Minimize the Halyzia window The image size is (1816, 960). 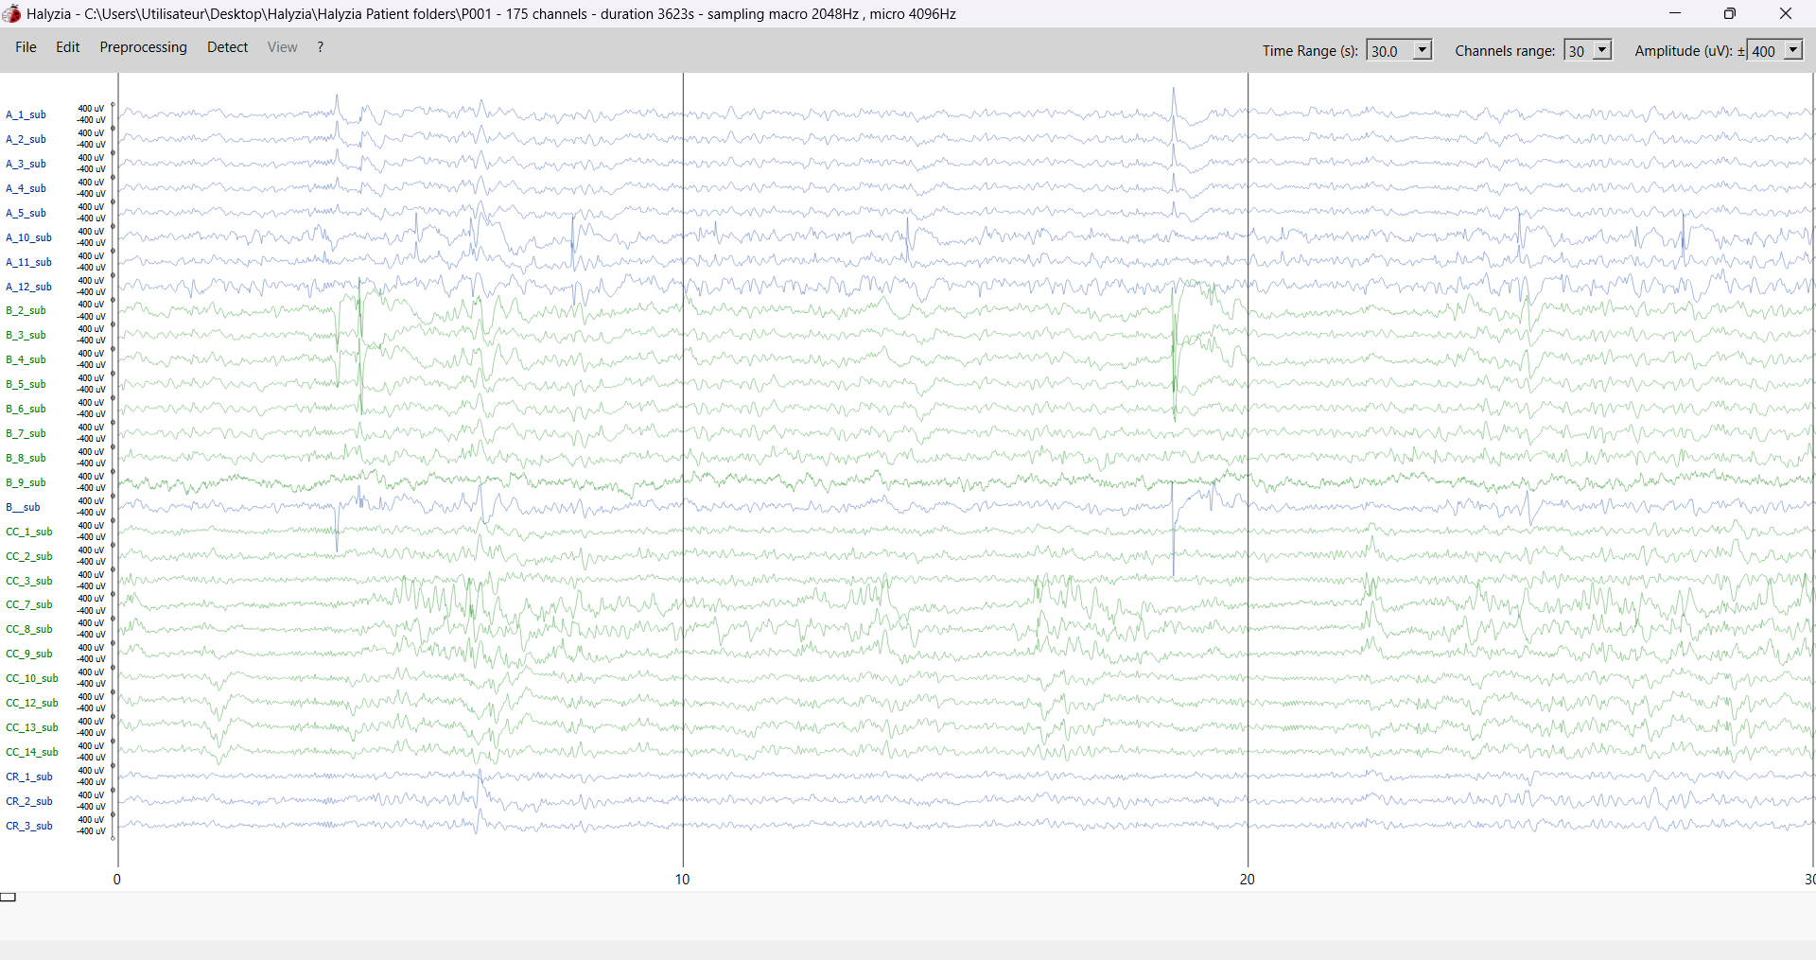pos(1675,13)
